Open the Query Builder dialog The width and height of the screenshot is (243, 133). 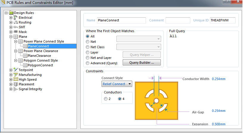coord(142,62)
